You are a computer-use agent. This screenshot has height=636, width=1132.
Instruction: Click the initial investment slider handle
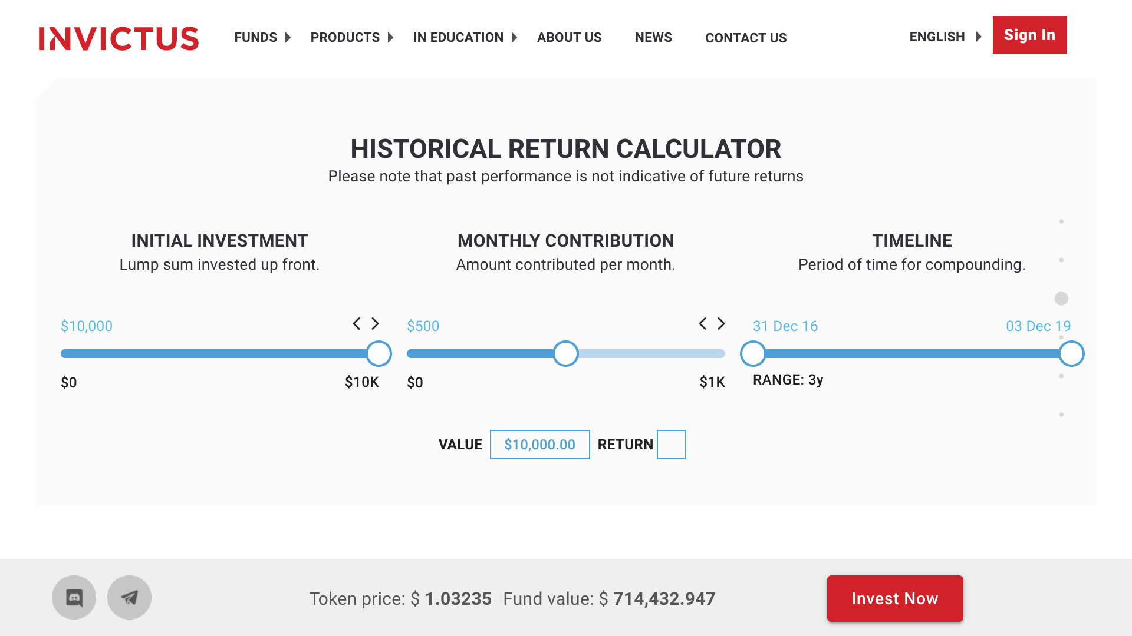click(x=379, y=353)
